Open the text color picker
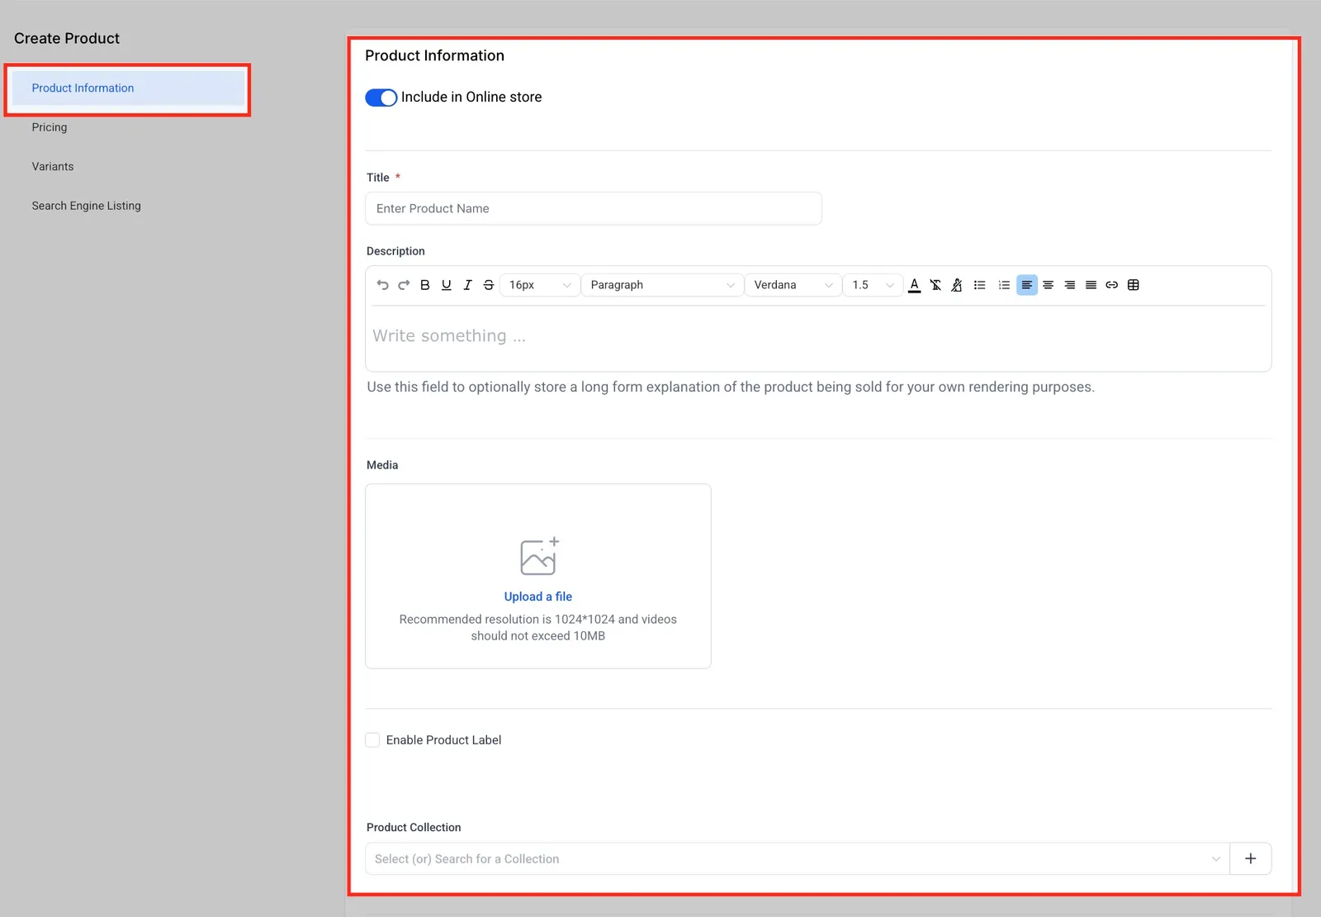1321x917 pixels. tap(914, 285)
